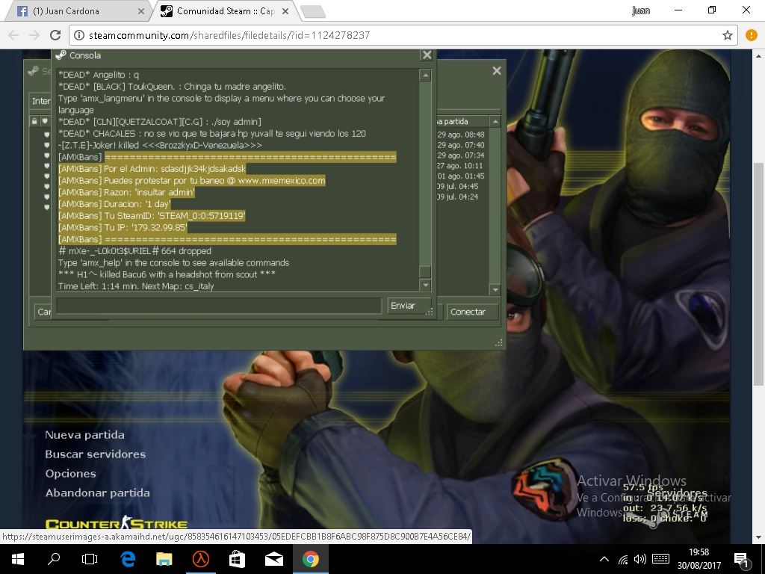This screenshot has width=765, height=574.
Task: Submit the console command with Enviar
Action: [x=409, y=306]
